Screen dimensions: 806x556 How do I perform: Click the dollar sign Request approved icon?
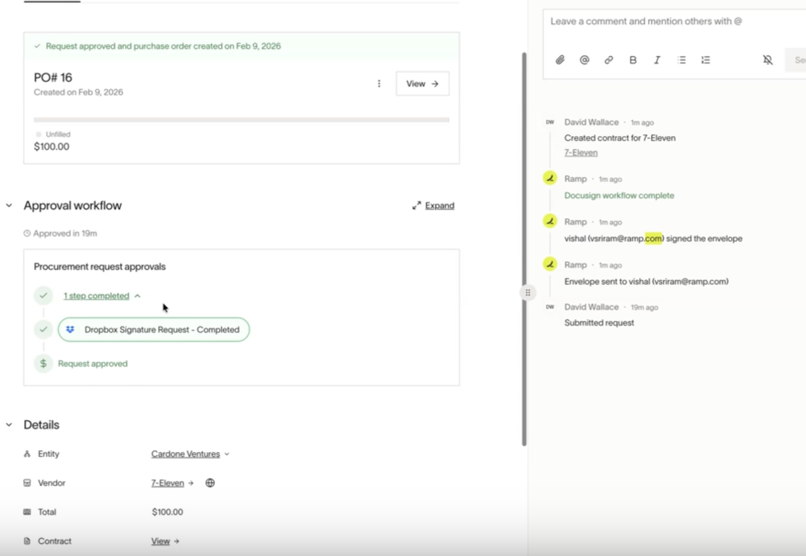[x=43, y=363]
